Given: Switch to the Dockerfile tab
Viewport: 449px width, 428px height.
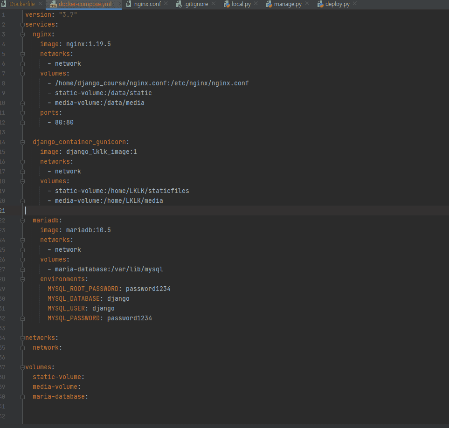Looking at the screenshot, I should click(x=22, y=4).
